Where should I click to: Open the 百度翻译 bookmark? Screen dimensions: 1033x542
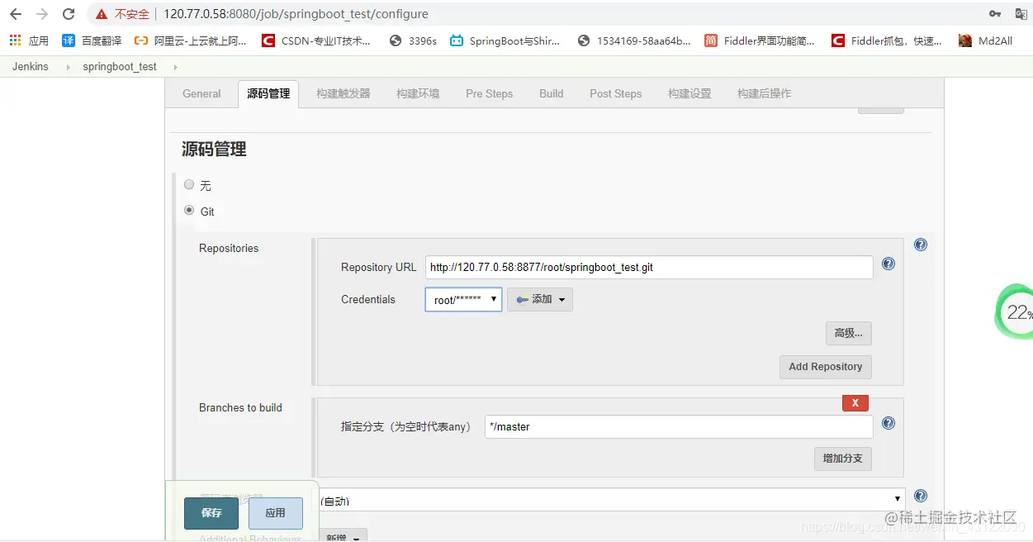tap(92, 40)
